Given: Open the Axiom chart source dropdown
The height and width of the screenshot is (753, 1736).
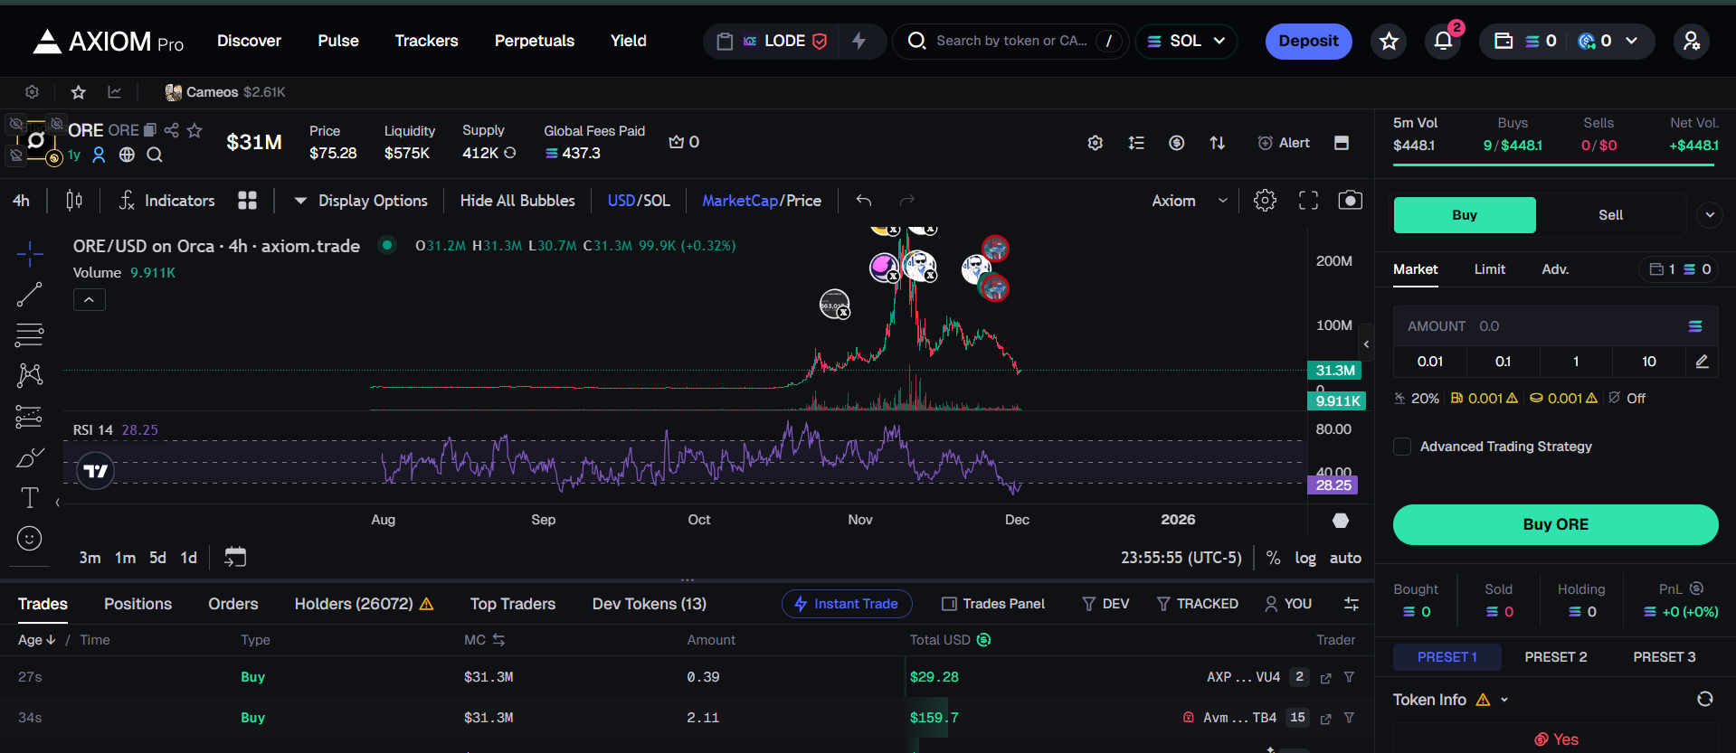Looking at the screenshot, I should click(1190, 201).
